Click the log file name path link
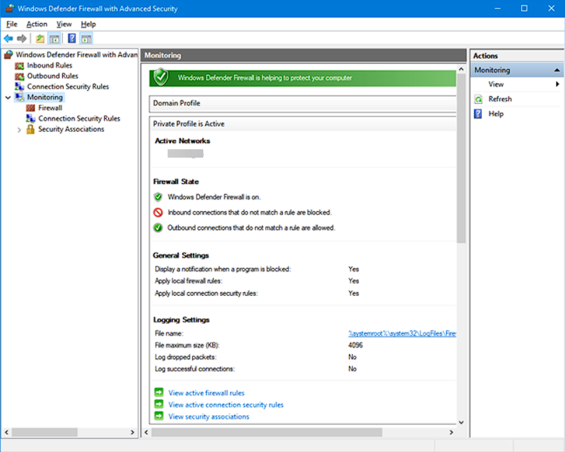This screenshot has width=565, height=452. [x=402, y=333]
